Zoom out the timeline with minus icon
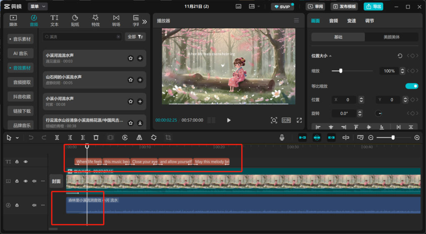 click(x=371, y=138)
